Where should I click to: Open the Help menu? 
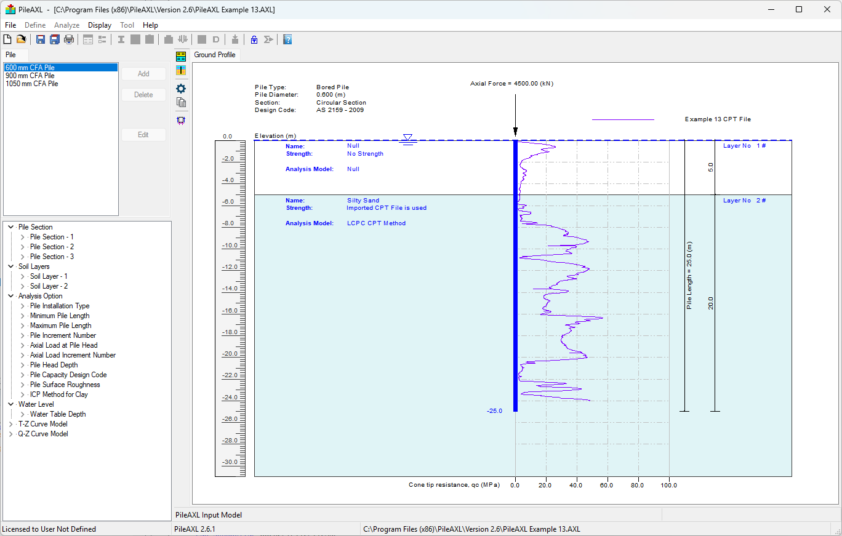tap(150, 25)
